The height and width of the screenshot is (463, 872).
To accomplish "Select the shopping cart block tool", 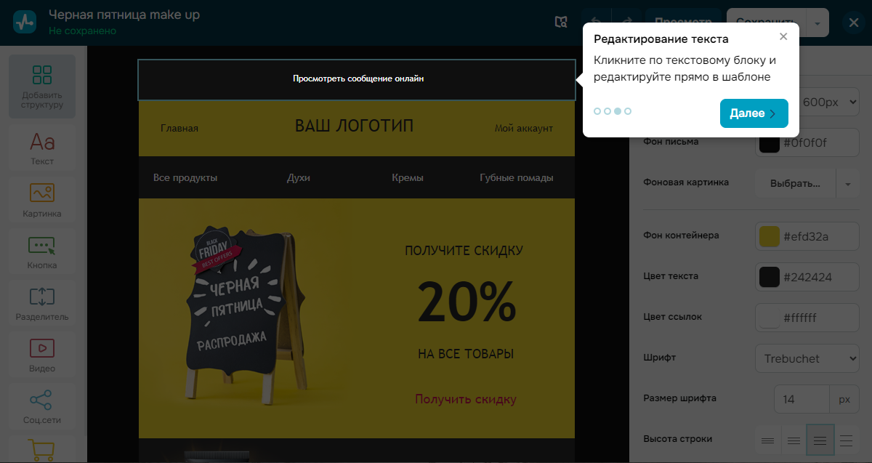I will [x=41, y=451].
